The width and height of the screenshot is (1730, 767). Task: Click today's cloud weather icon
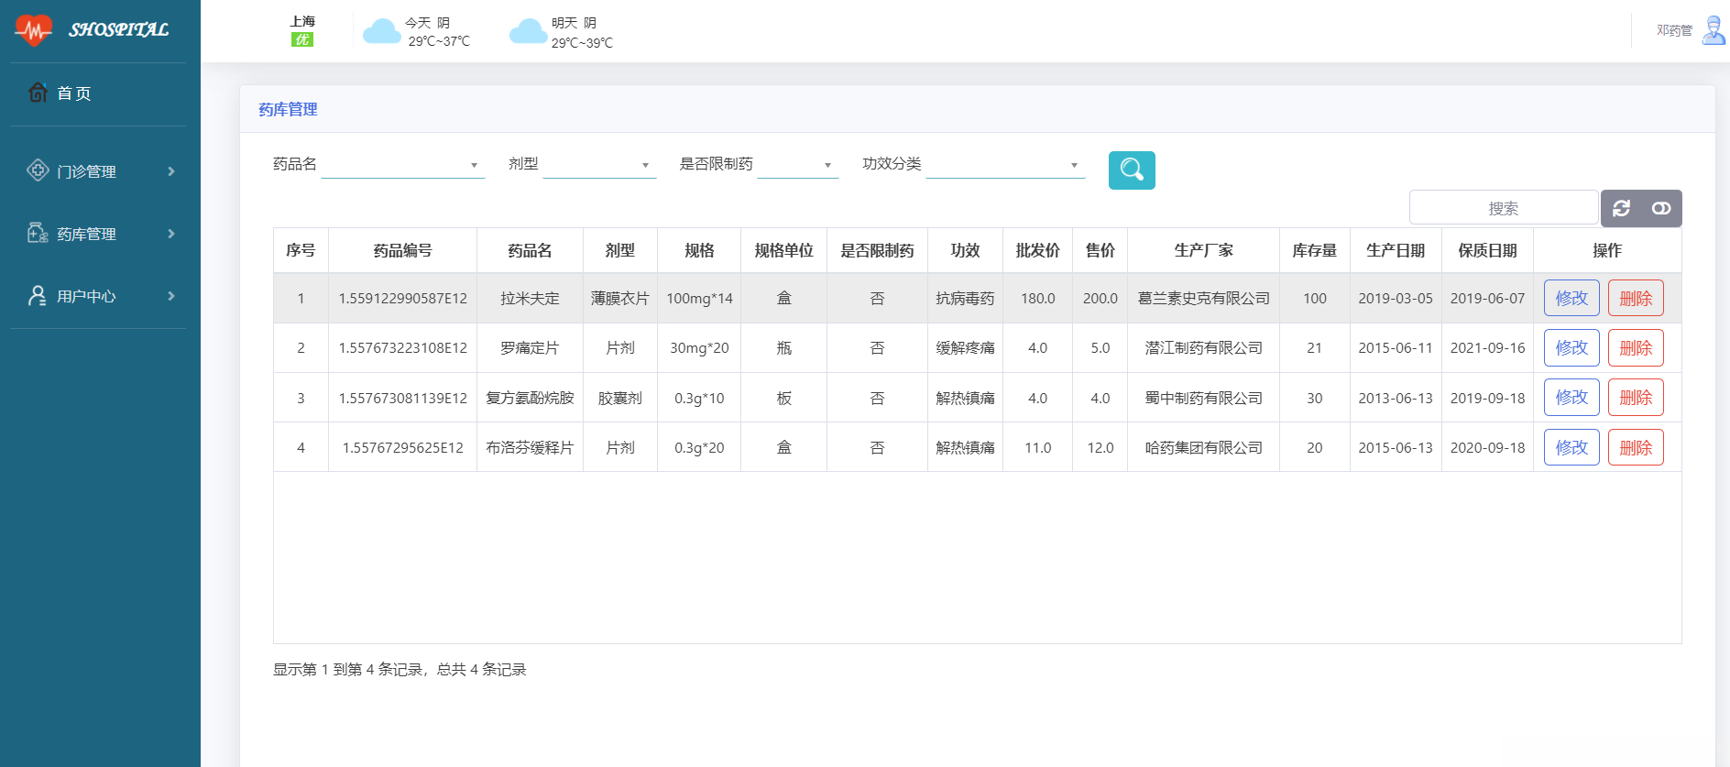[382, 32]
